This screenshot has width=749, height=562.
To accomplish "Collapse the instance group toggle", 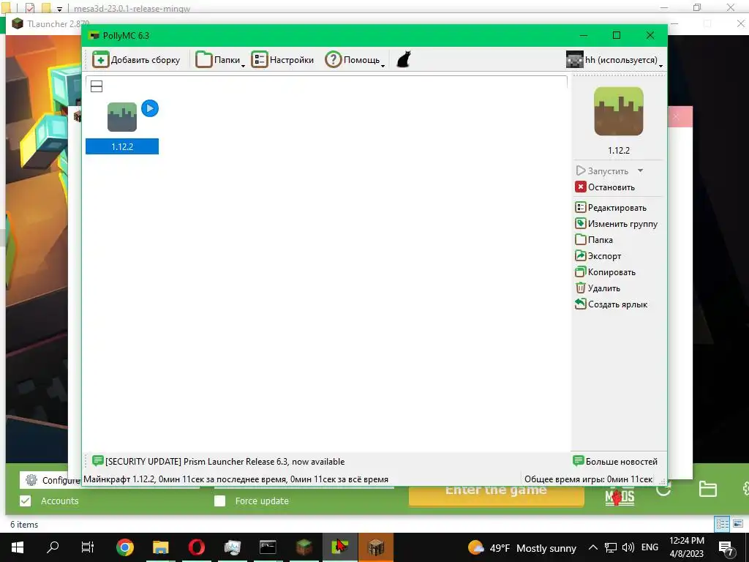I will coord(97,86).
